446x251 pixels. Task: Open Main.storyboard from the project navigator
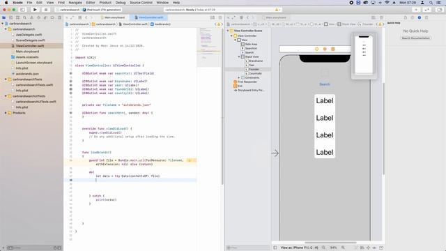(27, 52)
